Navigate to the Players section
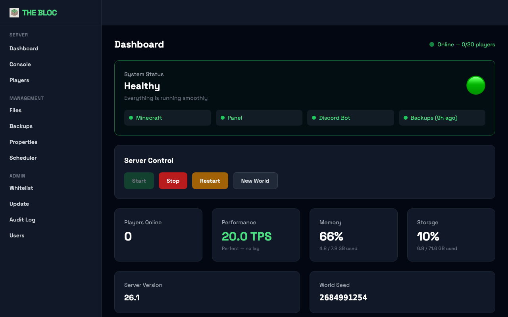This screenshot has width=508, height=317. pos(19,80)
